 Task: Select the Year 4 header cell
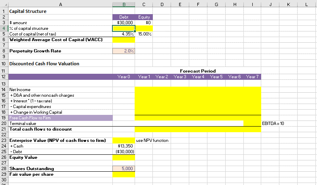click(198, 77)
